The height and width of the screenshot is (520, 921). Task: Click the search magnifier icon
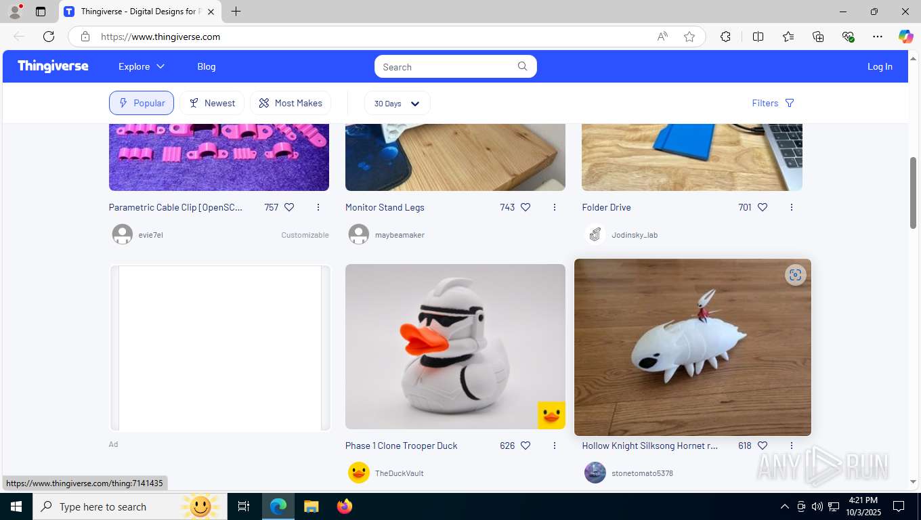tap(522, 66)
